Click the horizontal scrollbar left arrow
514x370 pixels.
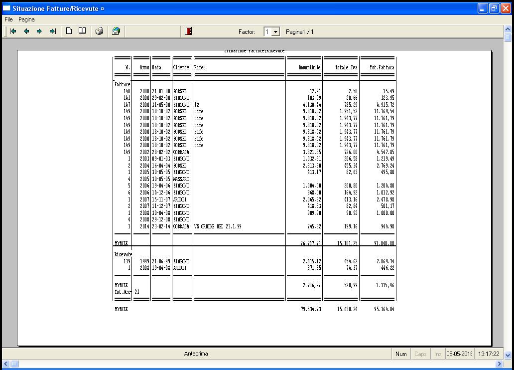(6, 364)
